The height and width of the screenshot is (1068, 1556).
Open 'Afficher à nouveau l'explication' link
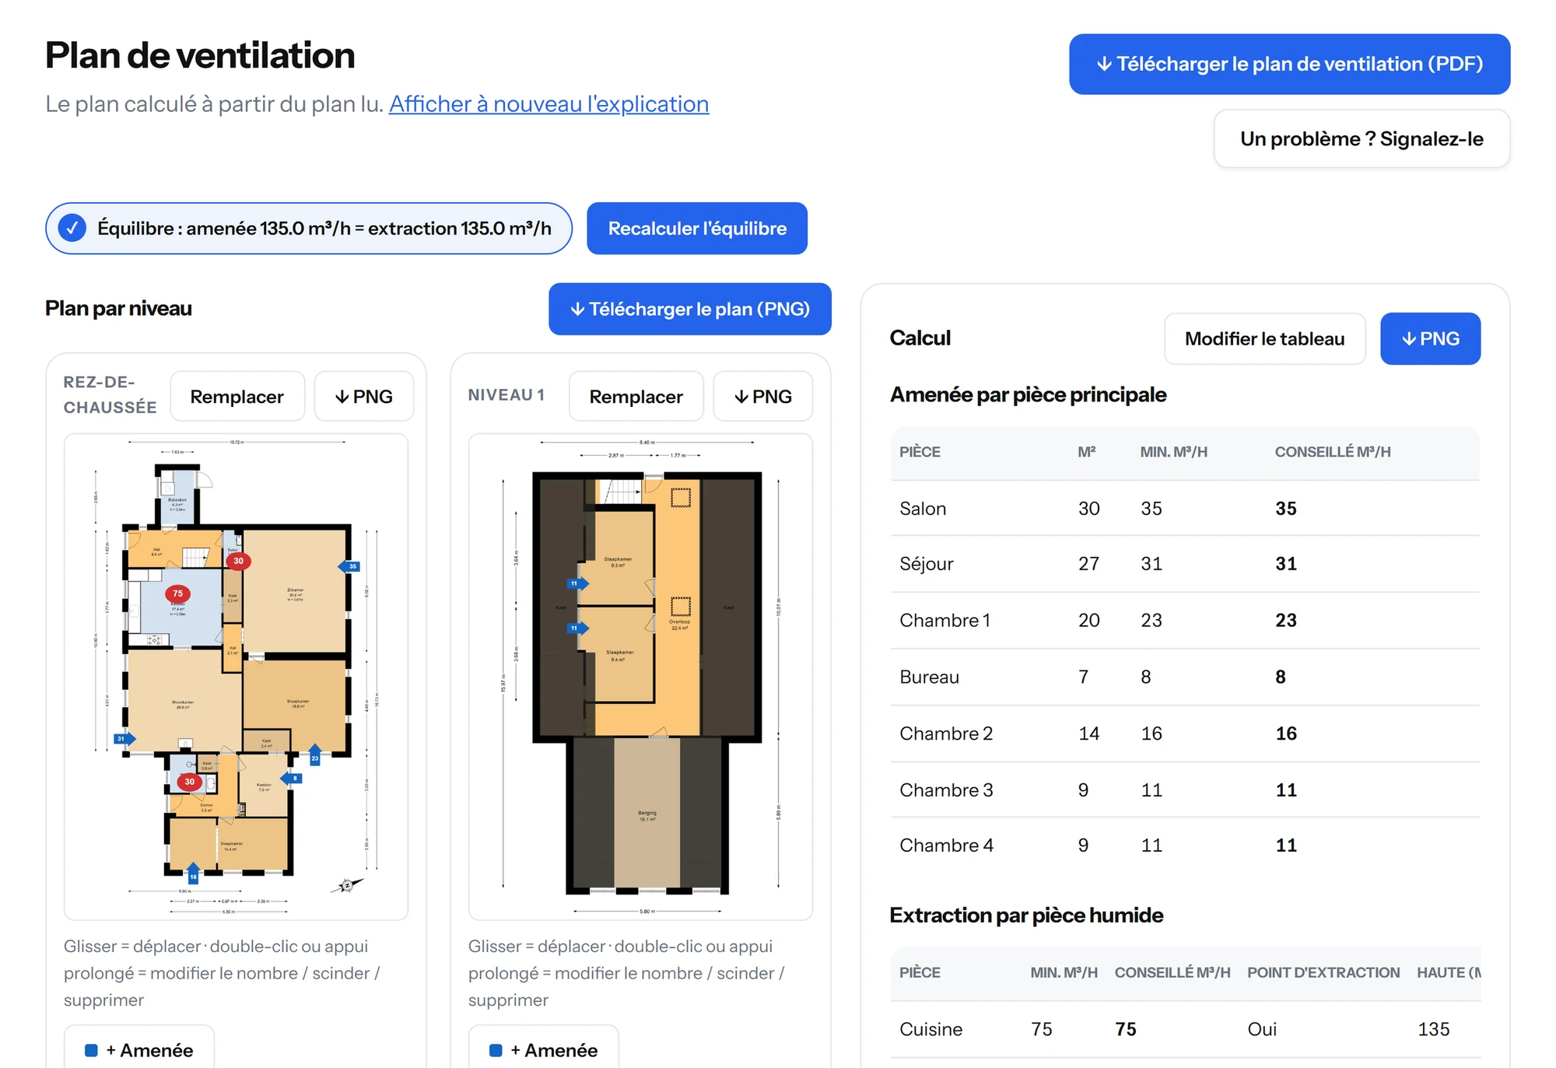(549, 103)
